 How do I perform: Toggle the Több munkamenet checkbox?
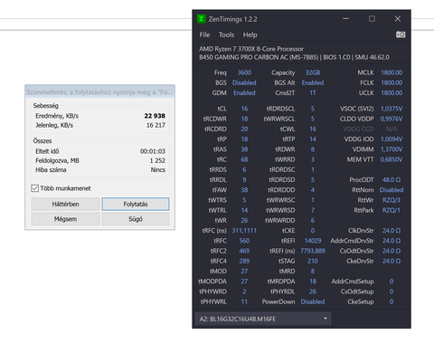coord(35,188)
